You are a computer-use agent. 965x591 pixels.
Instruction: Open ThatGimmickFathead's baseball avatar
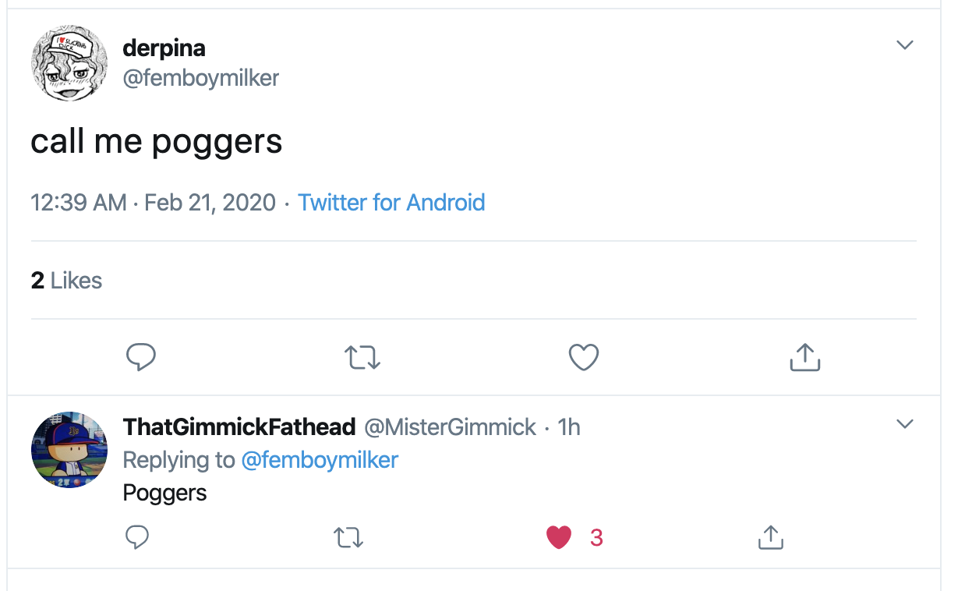69,450
